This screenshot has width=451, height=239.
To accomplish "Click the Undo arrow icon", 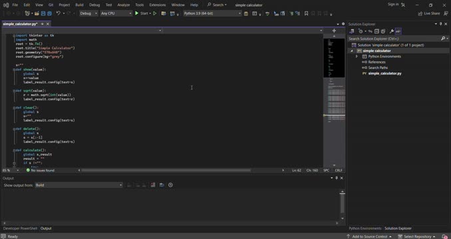I will pyautogui.click(x=58, y=13).
